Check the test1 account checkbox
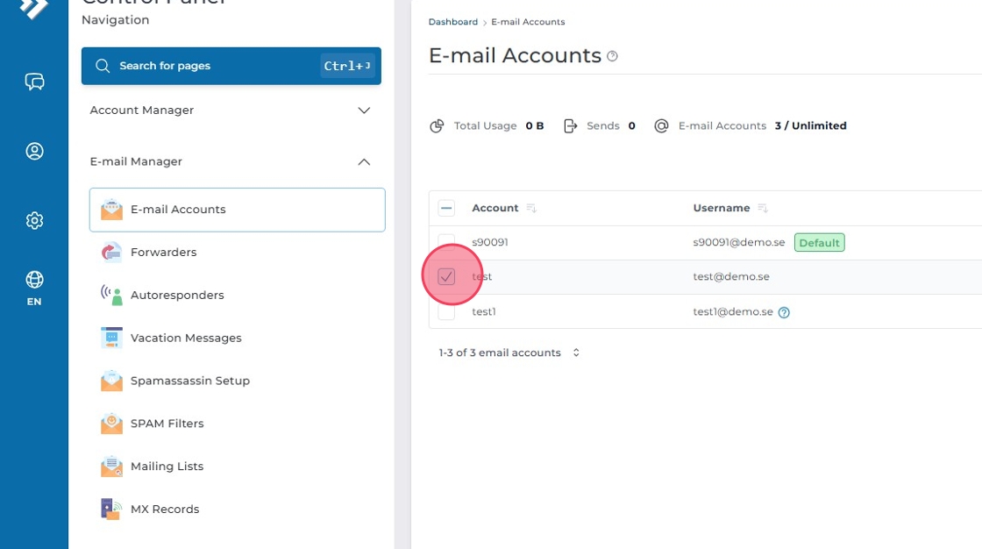 (446, 311)
